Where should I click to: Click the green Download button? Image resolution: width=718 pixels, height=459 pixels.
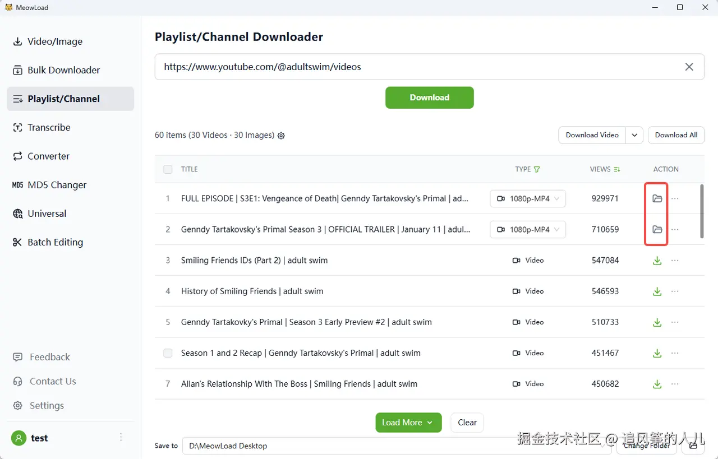tap(430, 98)
